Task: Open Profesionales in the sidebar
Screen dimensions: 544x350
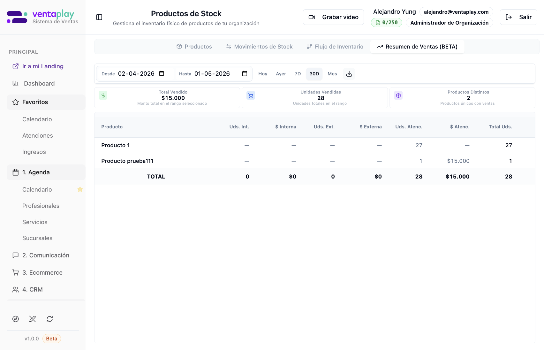Action: (41, 206)
